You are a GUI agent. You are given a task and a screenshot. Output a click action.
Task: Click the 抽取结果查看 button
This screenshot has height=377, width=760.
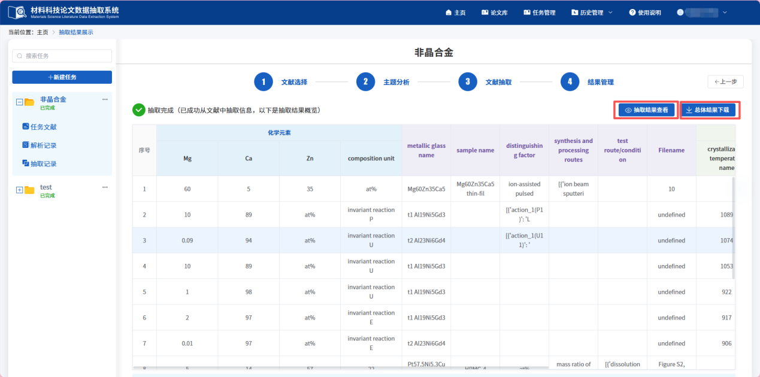click(647, 110)
